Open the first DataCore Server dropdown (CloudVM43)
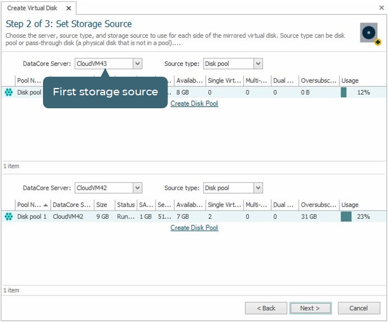Screen dimensions: 388x322 coord(137,64)
